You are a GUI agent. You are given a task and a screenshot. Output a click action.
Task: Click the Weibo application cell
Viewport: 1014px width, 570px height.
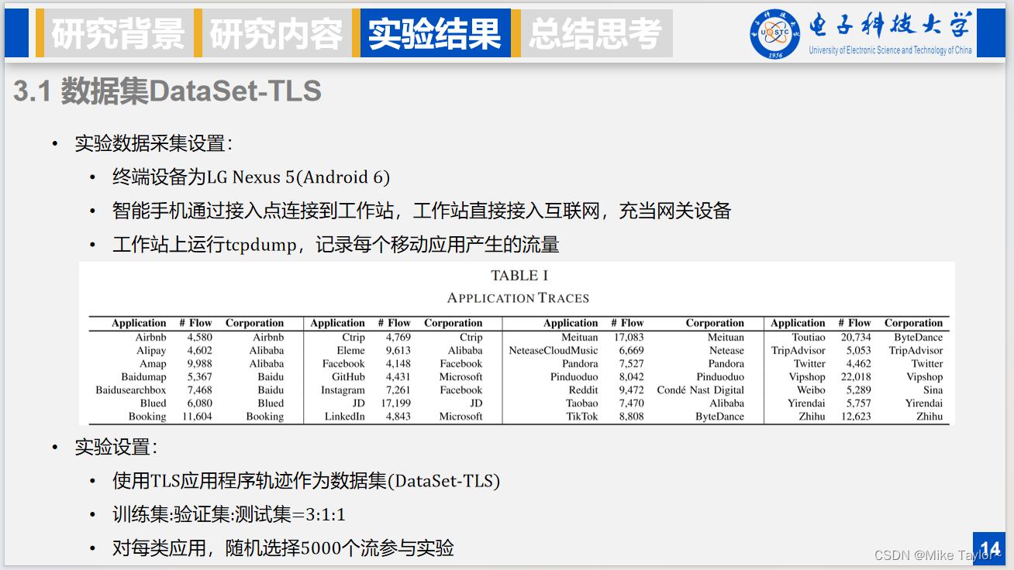812,390
